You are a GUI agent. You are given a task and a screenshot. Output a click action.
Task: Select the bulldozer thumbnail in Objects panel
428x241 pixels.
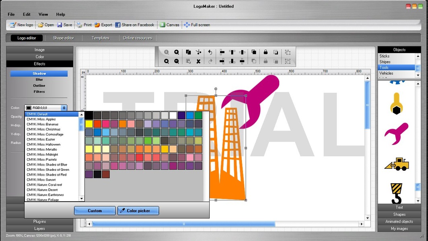[x=397, y=164]
